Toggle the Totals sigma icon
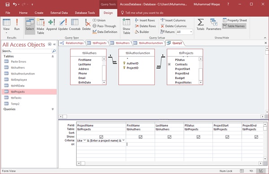This screenshot has height=174, width=269. click(200, 25)
